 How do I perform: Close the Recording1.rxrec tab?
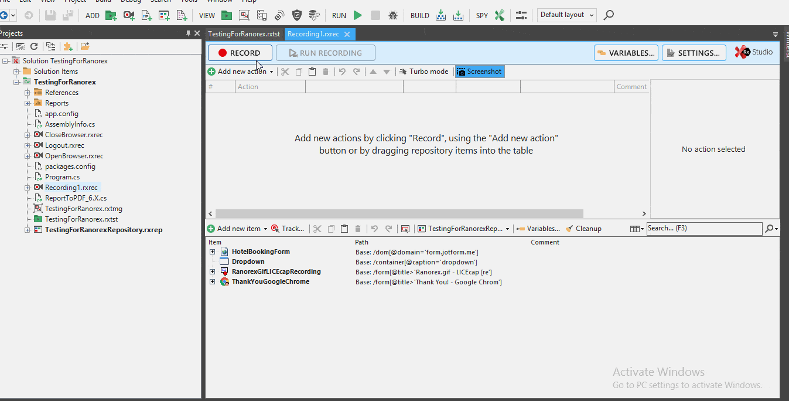[x=347, y=34]
